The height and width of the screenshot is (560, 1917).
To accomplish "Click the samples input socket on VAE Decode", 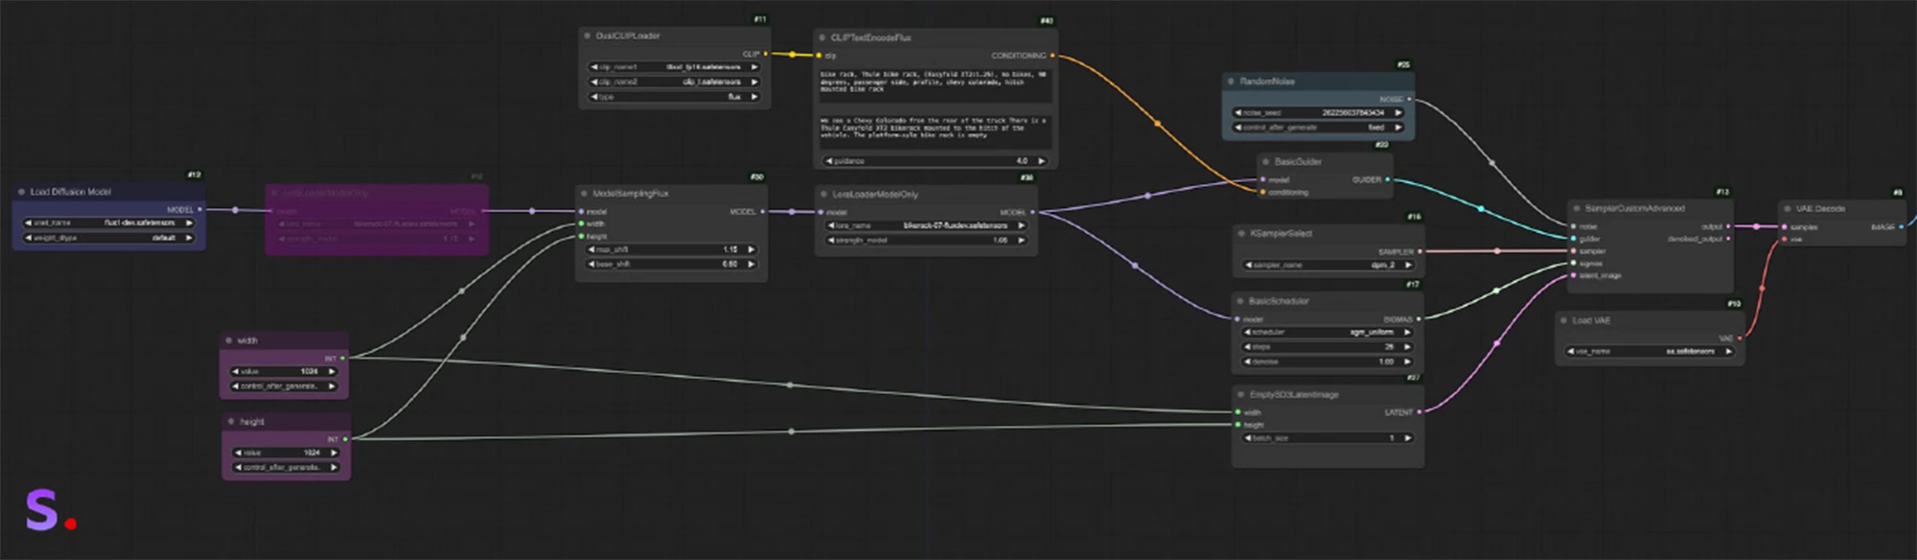I will [x=1784, y=227].
